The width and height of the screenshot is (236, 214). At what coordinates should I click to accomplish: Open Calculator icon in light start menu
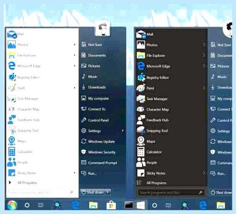point(12,152)
